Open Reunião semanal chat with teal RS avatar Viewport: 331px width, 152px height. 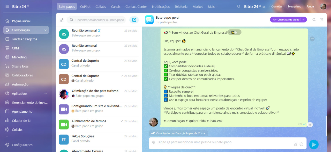pos(99,34)
